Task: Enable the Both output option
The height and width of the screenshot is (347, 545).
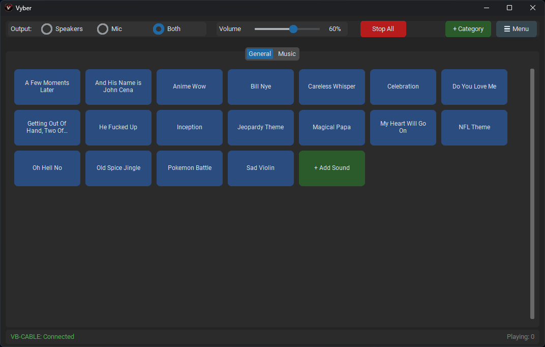Action: pyautogui.click(x=158, y=29)
